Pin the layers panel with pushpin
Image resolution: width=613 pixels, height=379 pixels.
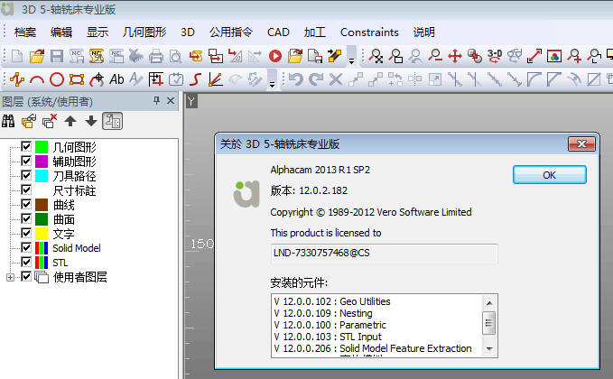coord(156,101)
